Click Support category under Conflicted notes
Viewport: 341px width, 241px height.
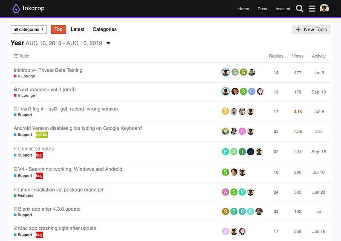point(23,155)
